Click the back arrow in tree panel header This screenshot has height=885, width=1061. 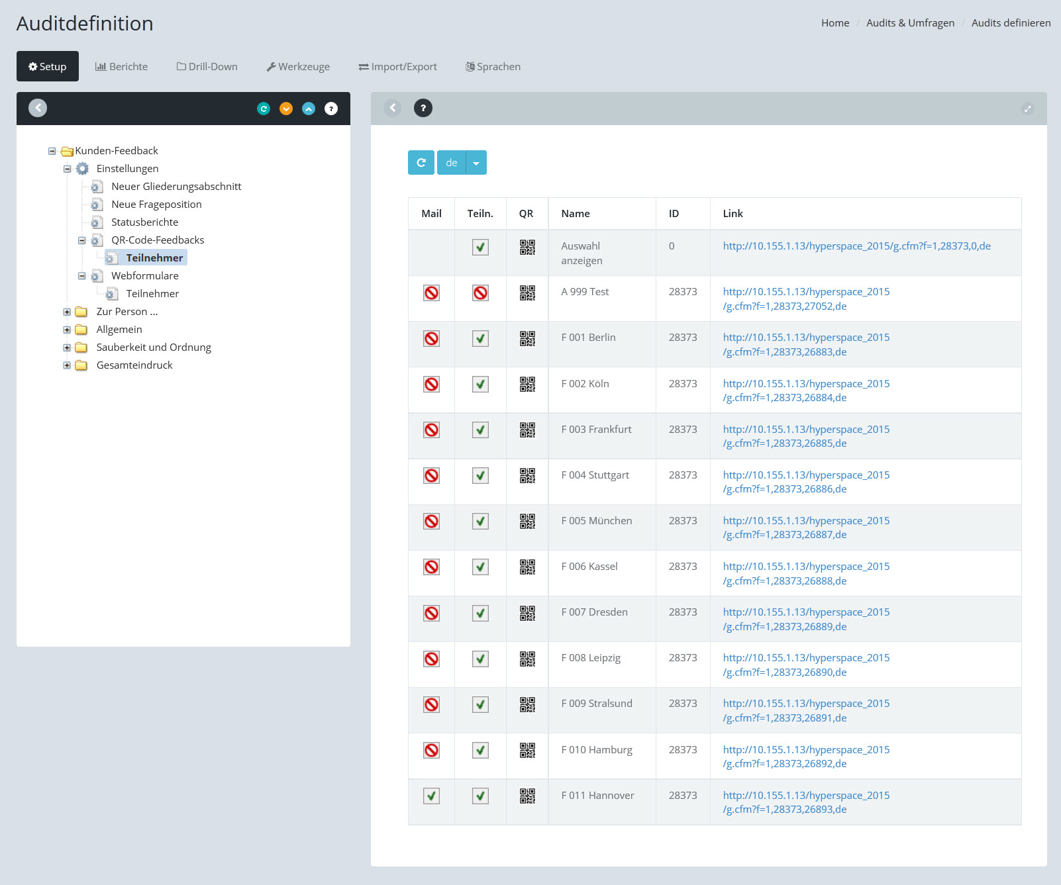click(38, 108)
